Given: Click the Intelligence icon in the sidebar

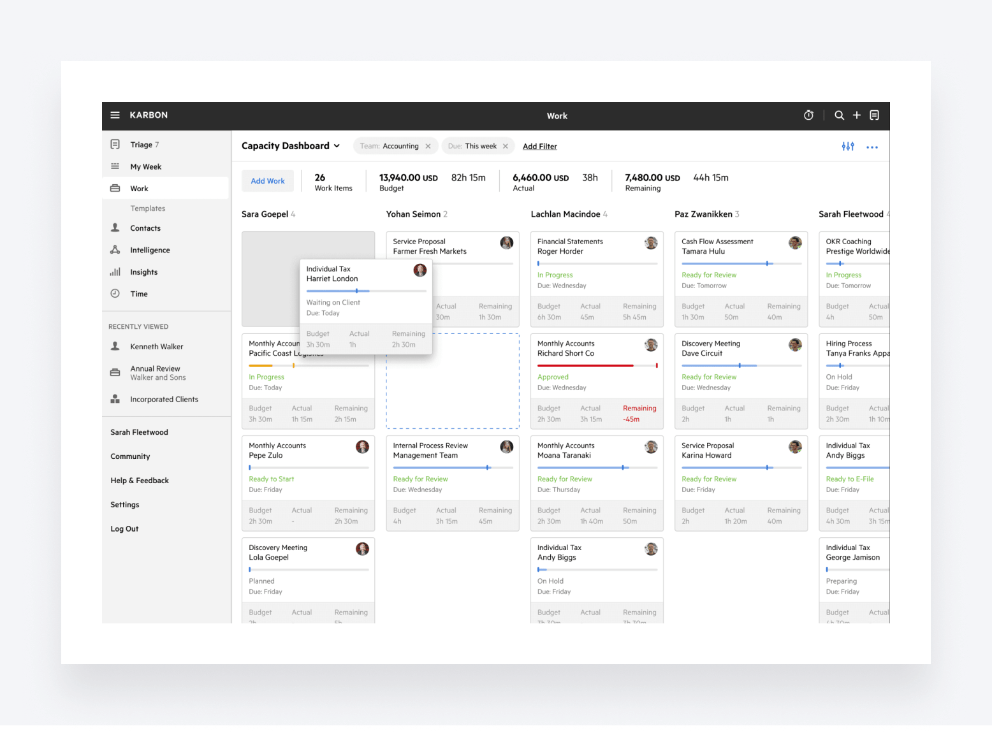Looking at the screenshot, I should pos(115,250).
